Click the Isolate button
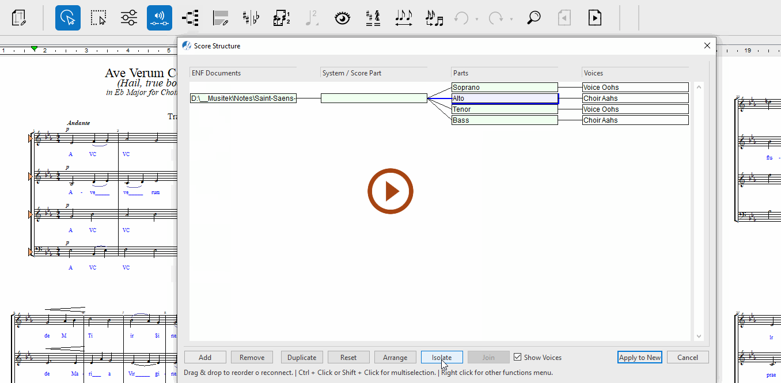781x383 pixels. (442, 357)
